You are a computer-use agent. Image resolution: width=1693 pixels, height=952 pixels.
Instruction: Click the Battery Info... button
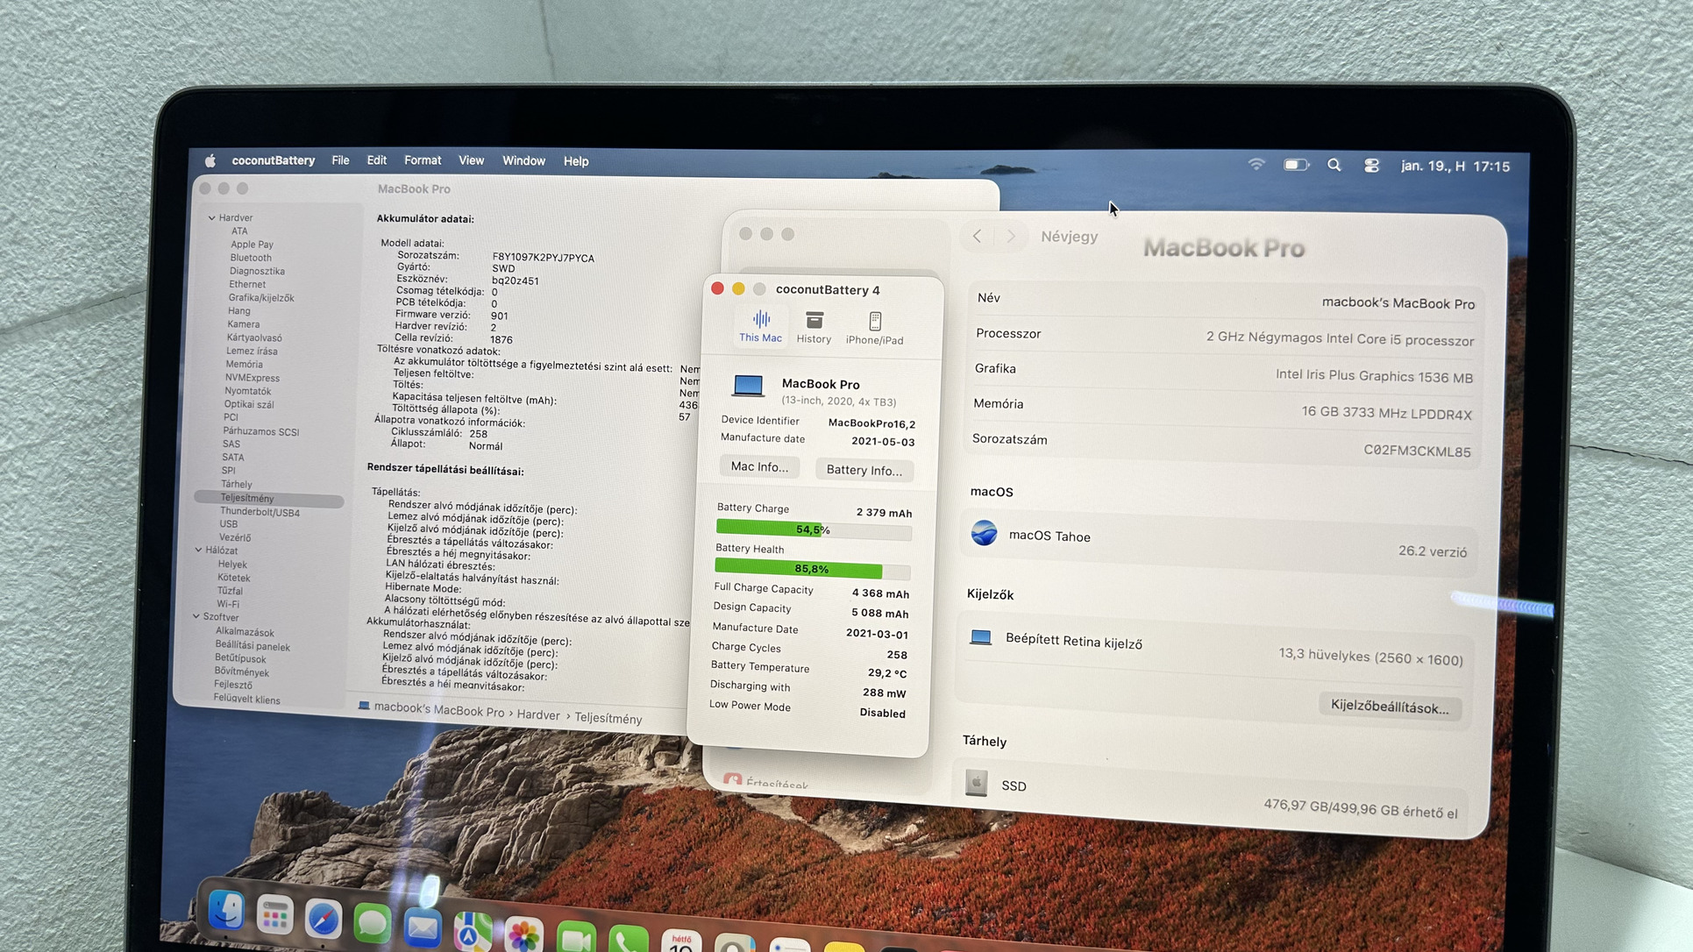click(x=864, y=471)
